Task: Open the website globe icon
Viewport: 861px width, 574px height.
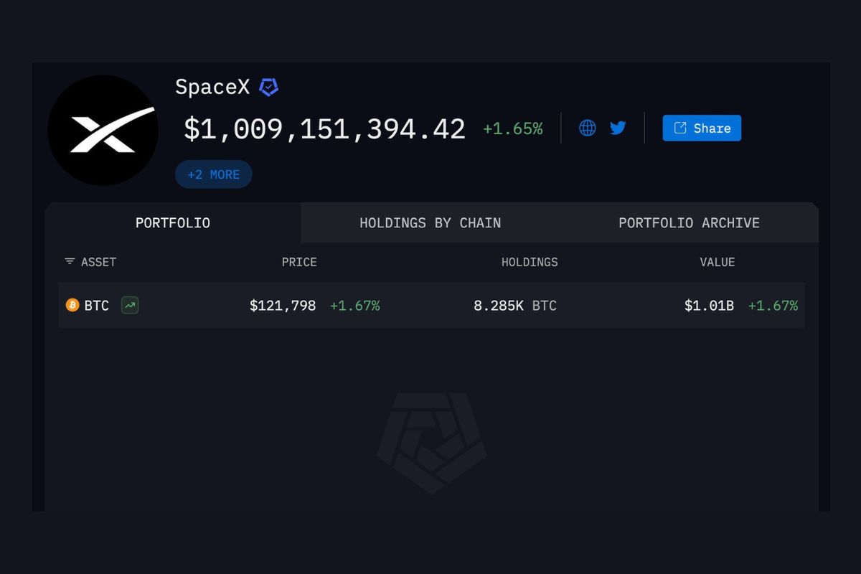Action: (588, 128)
